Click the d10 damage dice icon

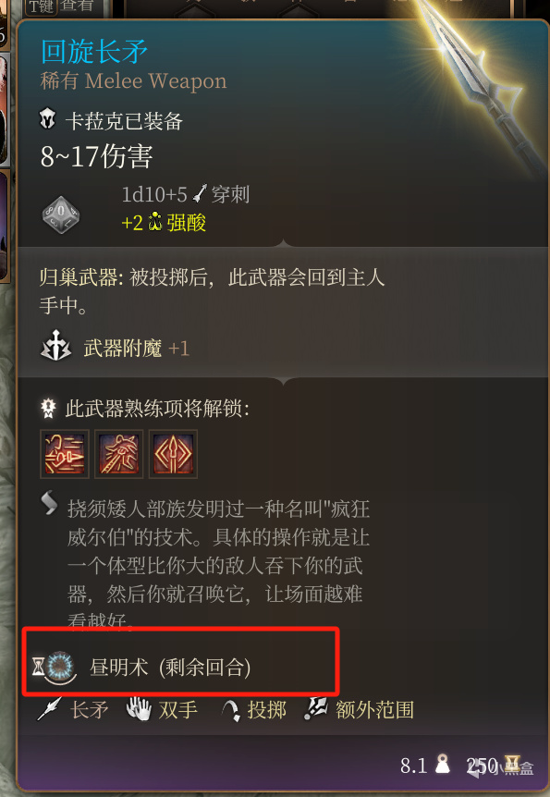click(x=60, y=214)
